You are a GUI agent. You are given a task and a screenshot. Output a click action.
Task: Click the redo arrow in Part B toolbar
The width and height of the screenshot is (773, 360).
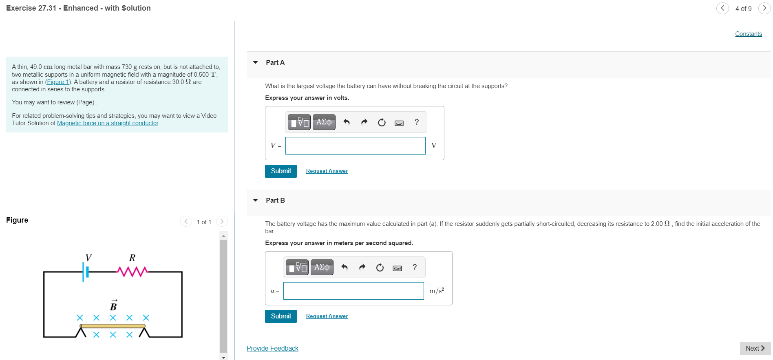pyautogui.click(x=362, y=267)
